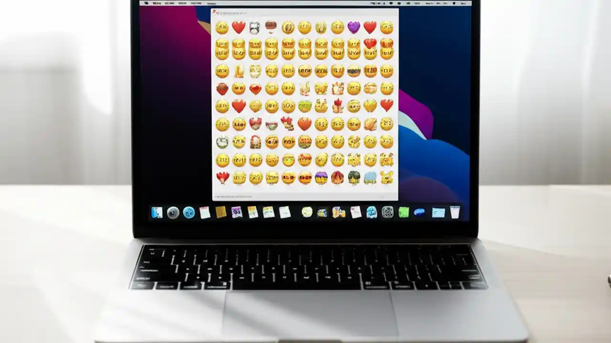Viewport: 611px width, 343px height.
Task: Click the Finder icon at far left of dock
Action: (156, 212)
